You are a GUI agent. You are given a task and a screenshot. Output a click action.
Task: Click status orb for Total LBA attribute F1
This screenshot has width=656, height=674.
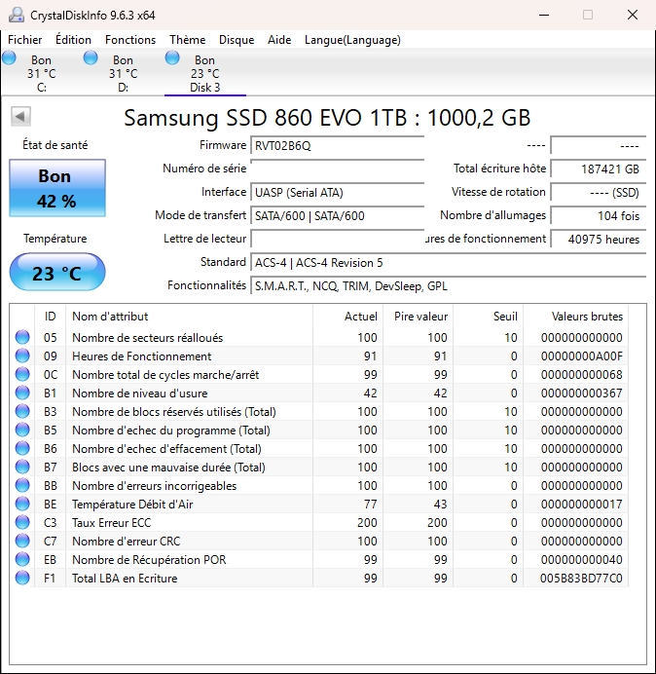point(22,579)
